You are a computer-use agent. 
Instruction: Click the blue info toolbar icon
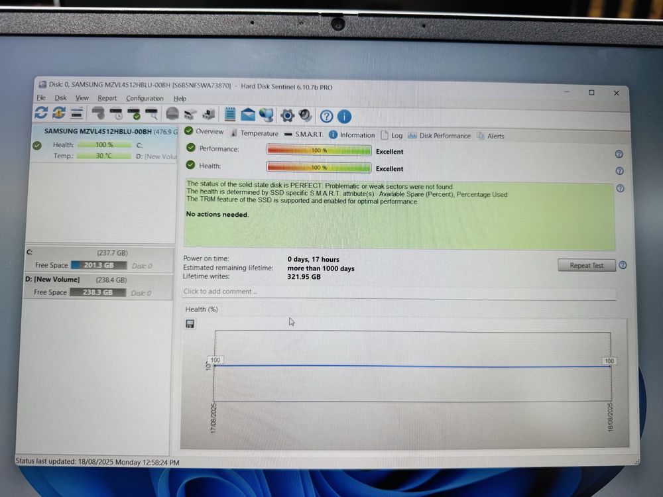(344, 117)
